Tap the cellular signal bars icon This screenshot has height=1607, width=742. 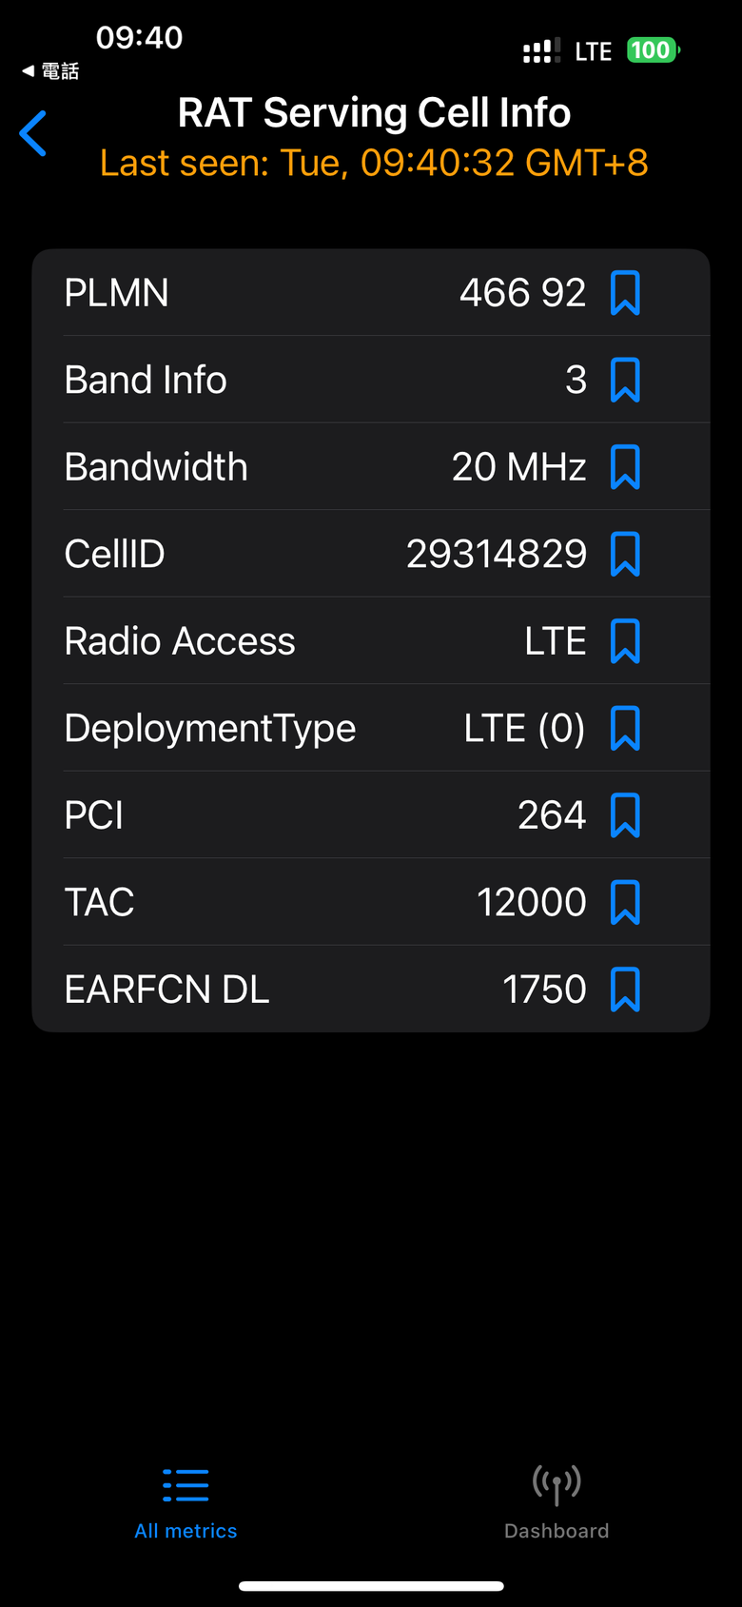pos(541,51)
